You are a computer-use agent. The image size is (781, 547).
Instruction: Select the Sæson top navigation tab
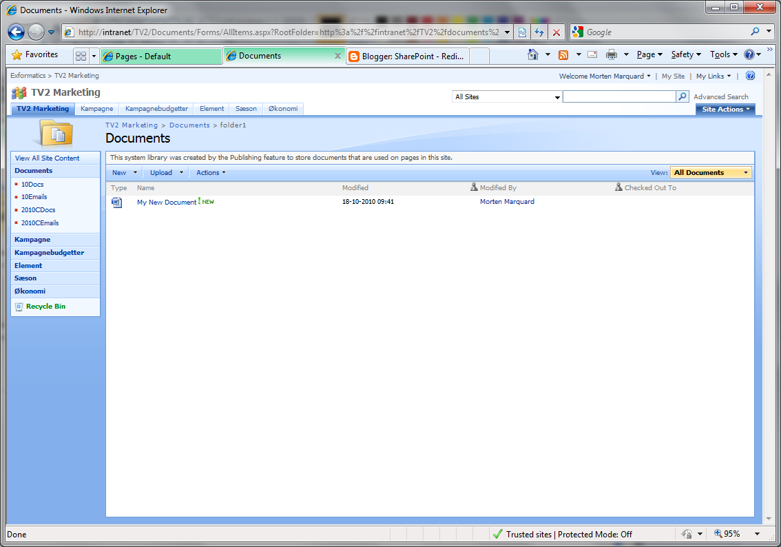(x=246, y=109)
